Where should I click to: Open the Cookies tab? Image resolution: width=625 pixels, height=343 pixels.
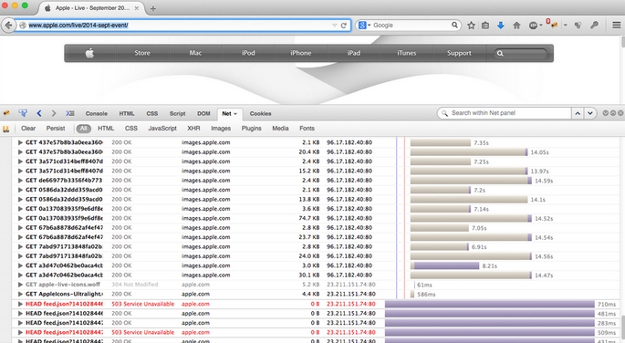click(260, 113)
